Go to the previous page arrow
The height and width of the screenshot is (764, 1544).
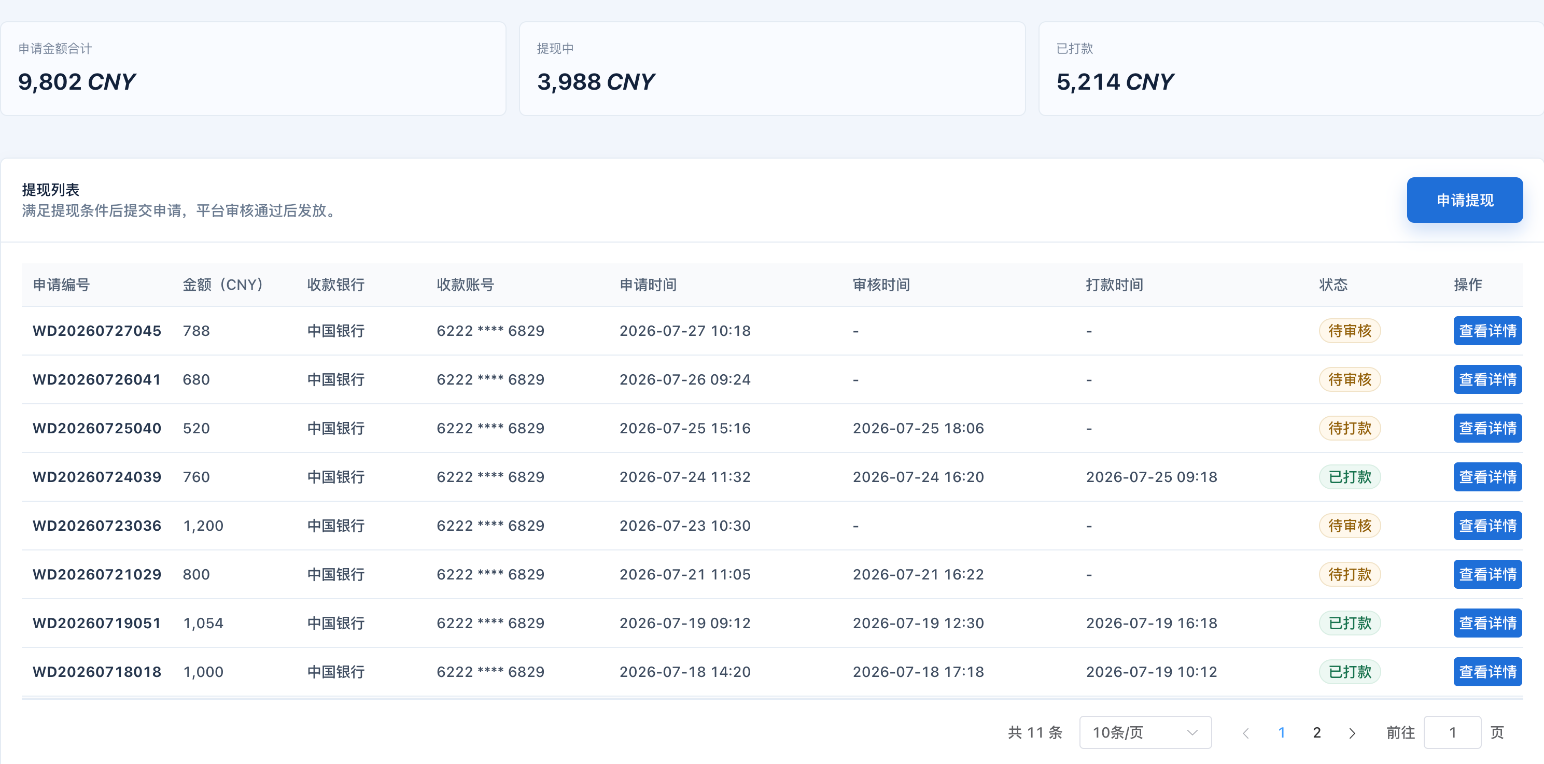[1245, 733]
